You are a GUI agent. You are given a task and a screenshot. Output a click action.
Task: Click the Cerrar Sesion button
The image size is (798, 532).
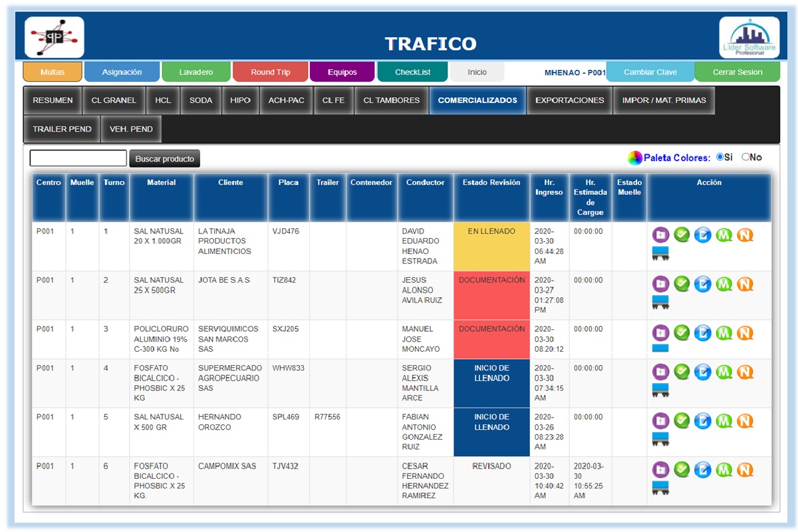click(737, 72)
